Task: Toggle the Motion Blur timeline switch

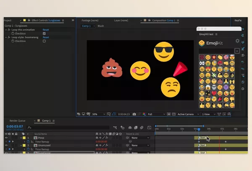Action: (x=142, y=128)
